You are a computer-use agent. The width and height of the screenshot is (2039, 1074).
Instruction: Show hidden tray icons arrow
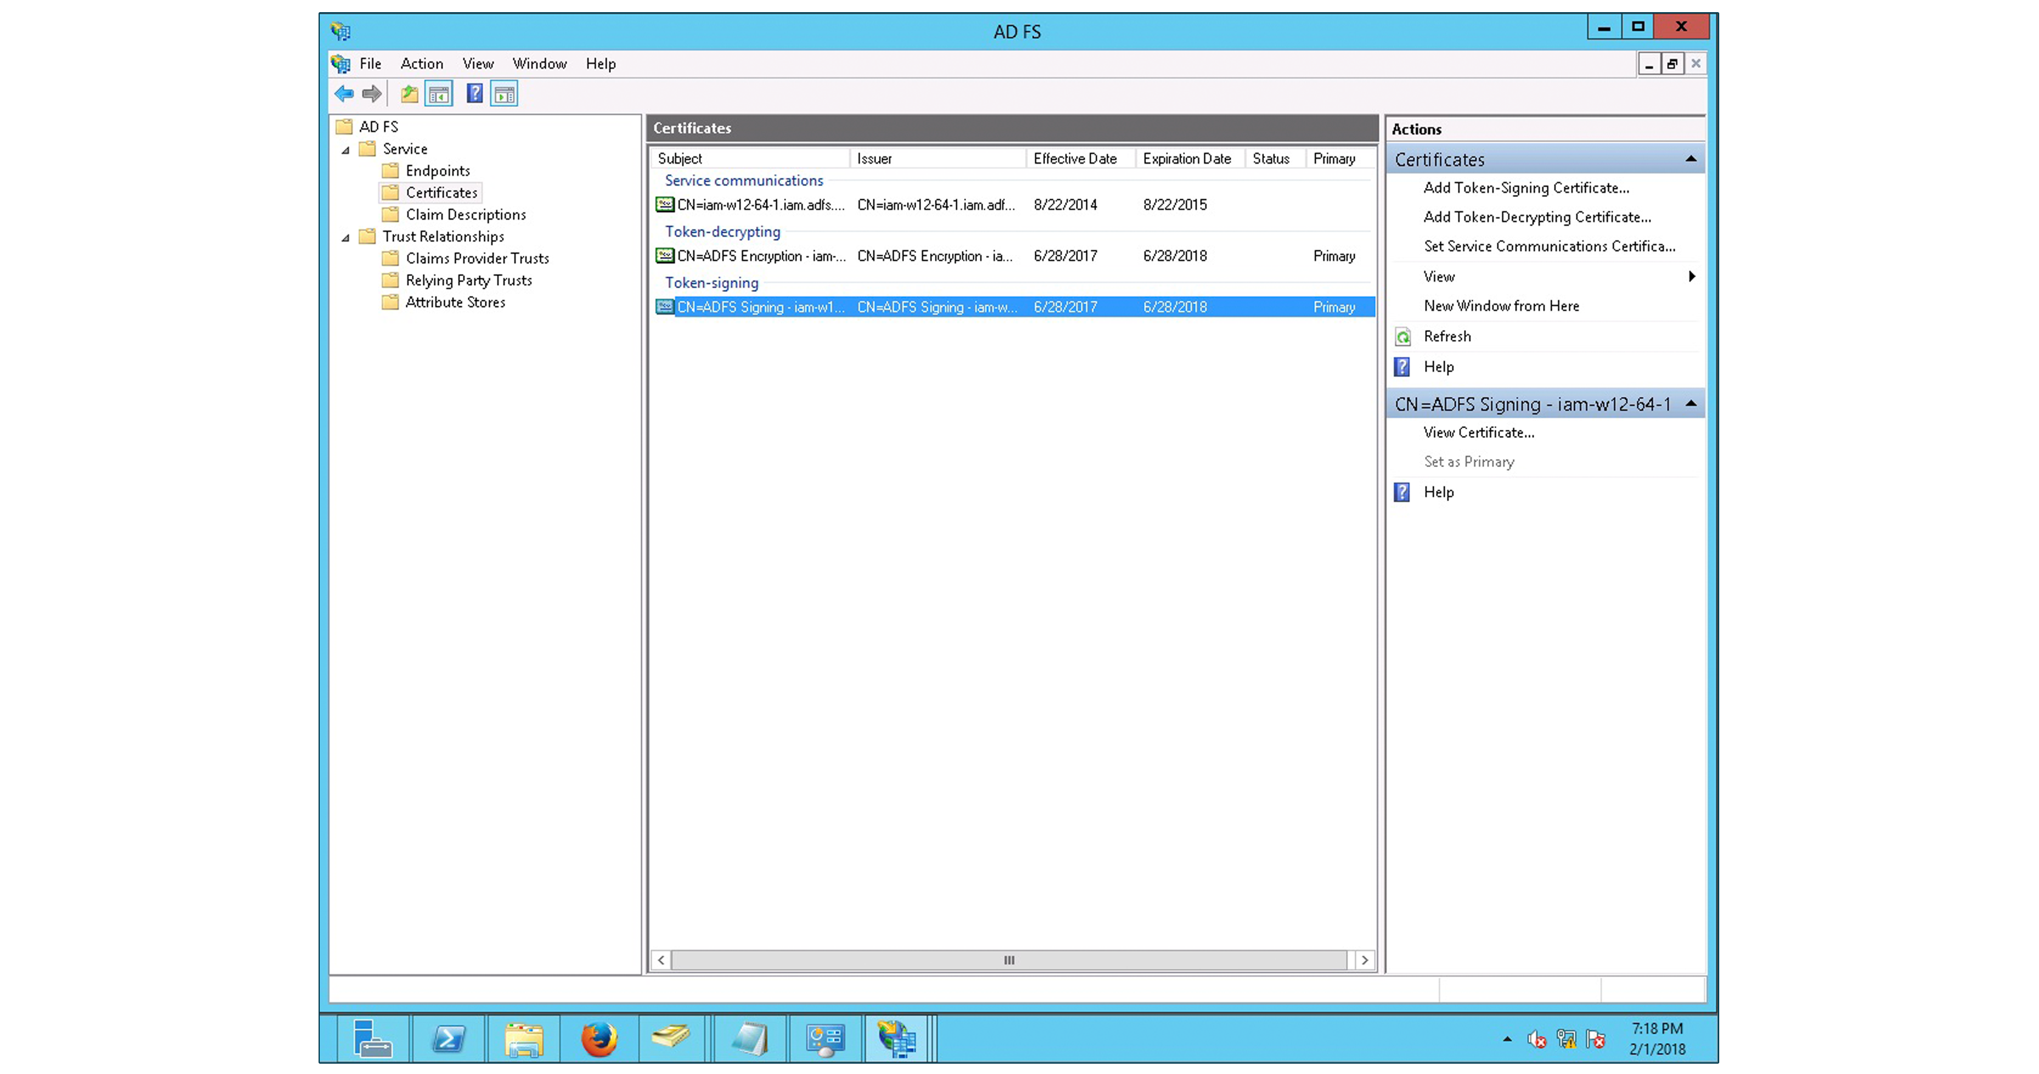pyautogui.click(x=1507, y=1039)
